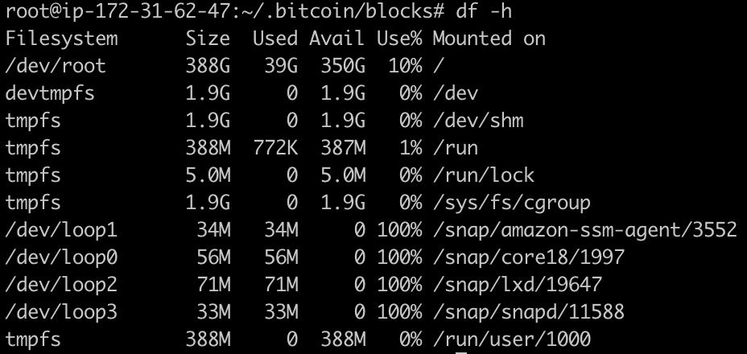747x354 pixels.
Task: Click the /snap/snapd/11588 mount path
Action: (528, 312)
